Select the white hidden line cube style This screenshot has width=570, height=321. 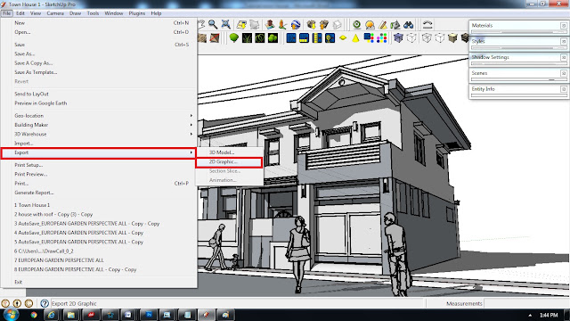tap(439, 37)
